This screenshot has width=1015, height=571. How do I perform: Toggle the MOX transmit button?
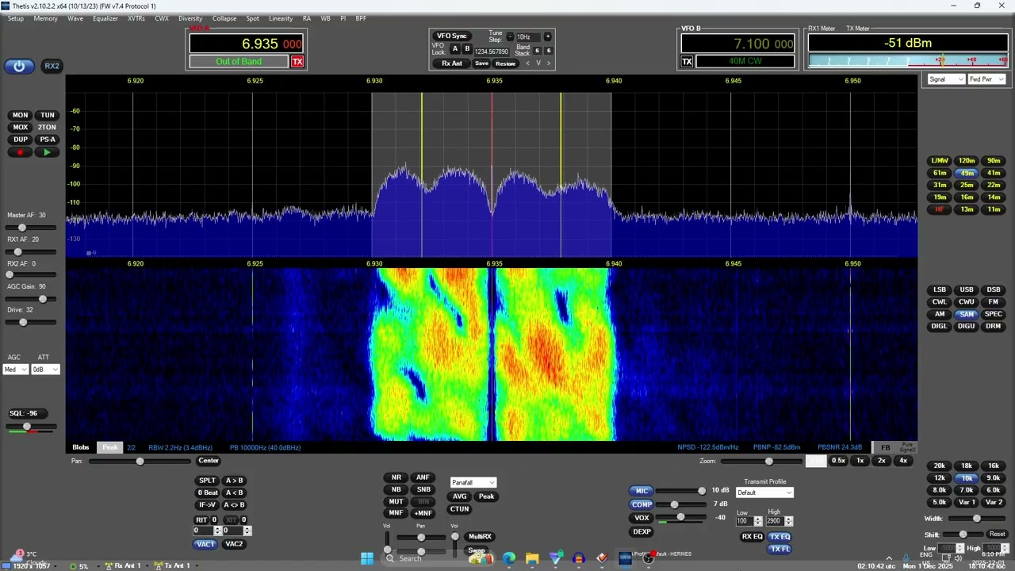click(21, 127)
